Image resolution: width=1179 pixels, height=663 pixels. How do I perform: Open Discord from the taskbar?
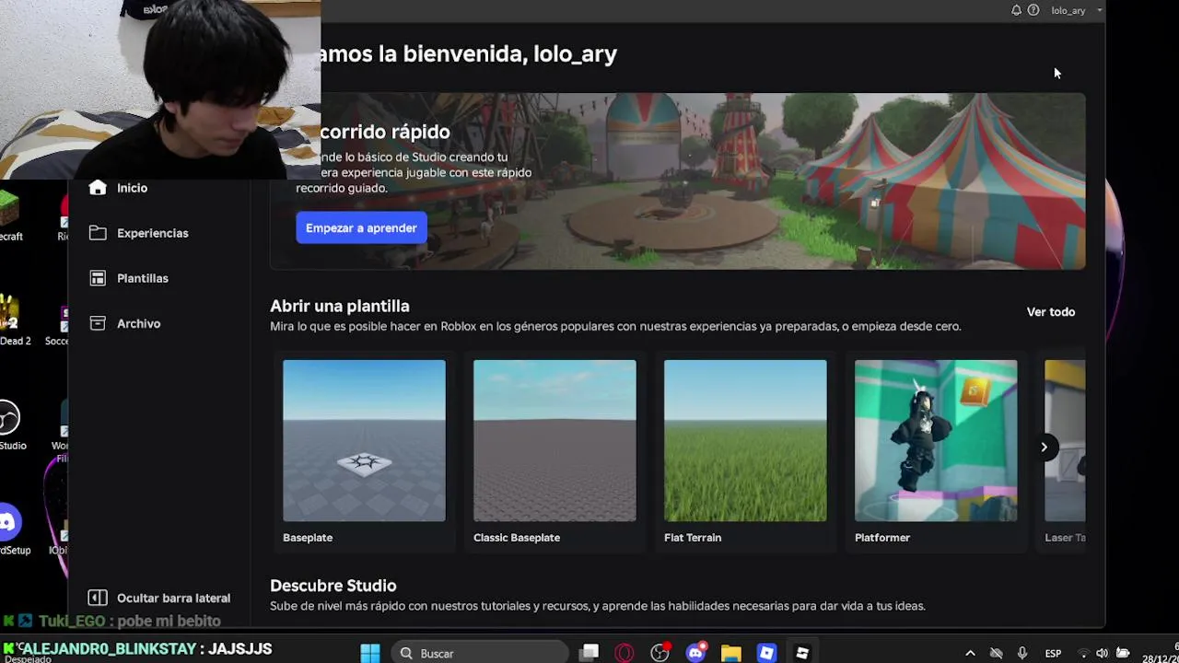tap(696, 653)
